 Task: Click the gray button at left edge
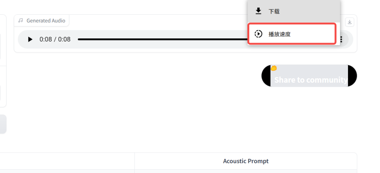[x=3, y=124]
